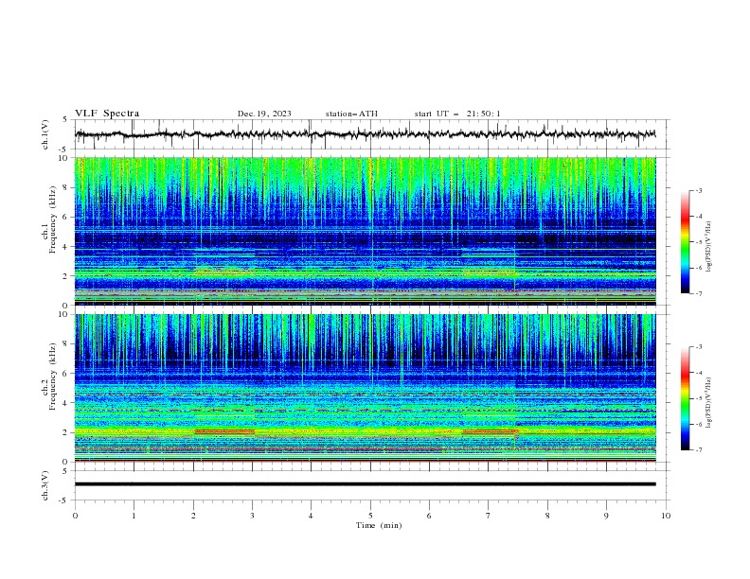750x579 pixels.
Task: Click the ch.2 log(PSD) colorbar label
Action: 708,403
